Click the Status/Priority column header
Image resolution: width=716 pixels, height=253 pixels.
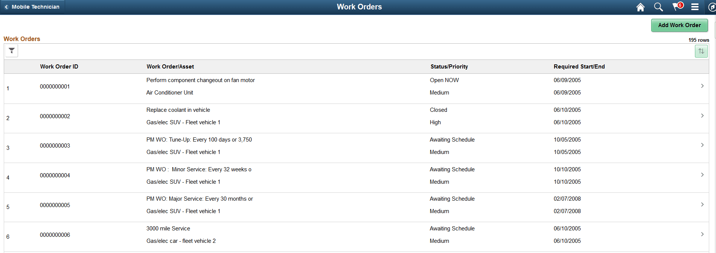pyautogui.click(x=449, y=66)
